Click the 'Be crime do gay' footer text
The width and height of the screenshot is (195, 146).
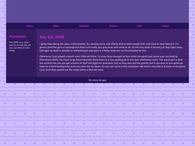click(97, 80)
